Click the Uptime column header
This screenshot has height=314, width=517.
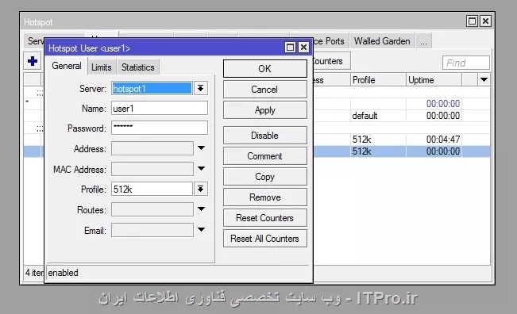pos(434,80)
